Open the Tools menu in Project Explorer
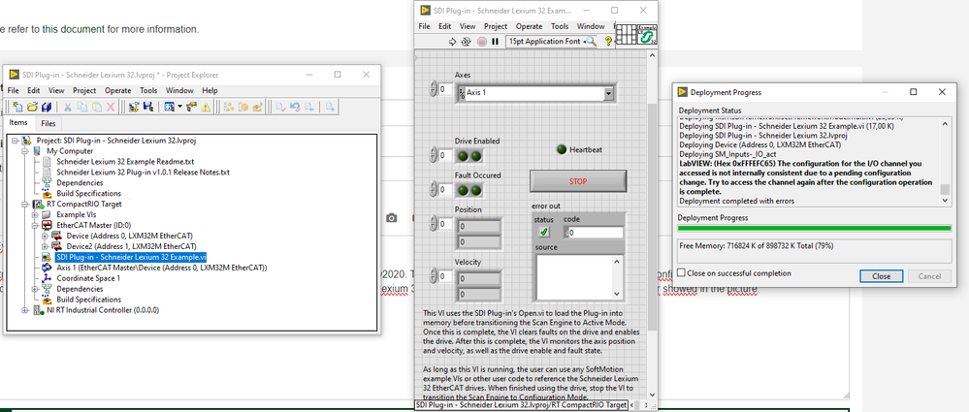This screenshot has height=412, width=969. coord(148,90)
